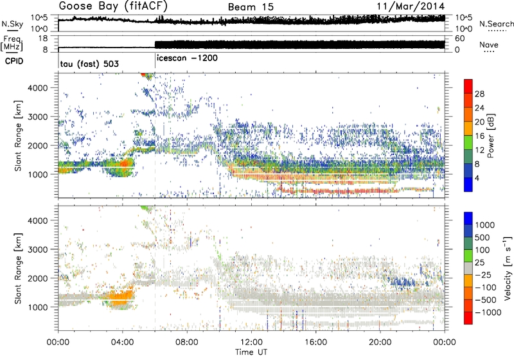Click the "-500" label on Velocity colorbar
The width and height of the screenshot is (514, 356).
[486, 300]
